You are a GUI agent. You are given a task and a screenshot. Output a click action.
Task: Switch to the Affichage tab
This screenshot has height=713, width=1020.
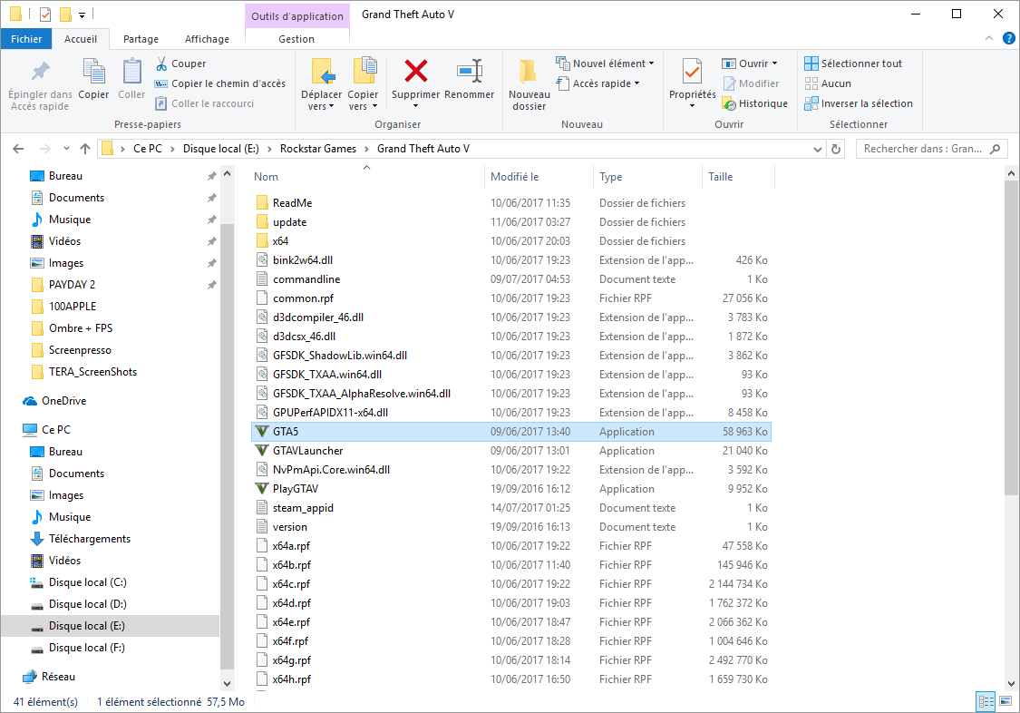tap(207, 39)
